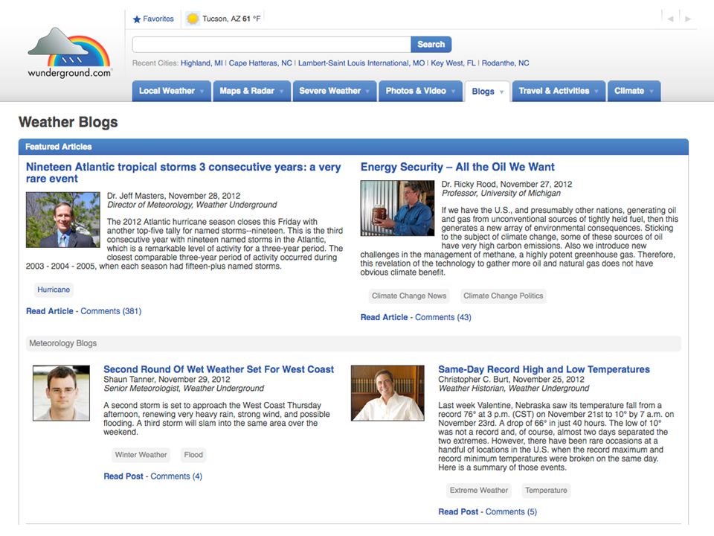Screen dimensions: 714x536
Task: Open the Energy Security article title
Action: coord(457,167)
